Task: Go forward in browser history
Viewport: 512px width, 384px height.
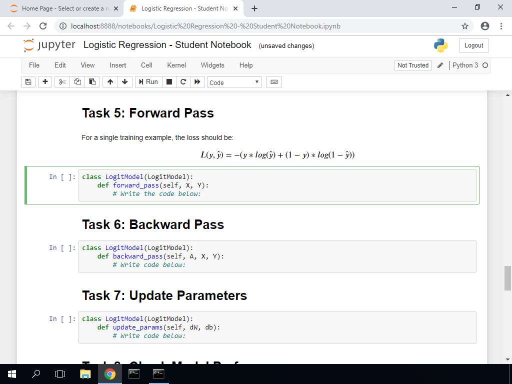Action: [27, 26]
